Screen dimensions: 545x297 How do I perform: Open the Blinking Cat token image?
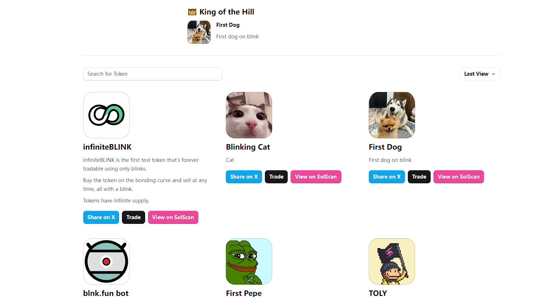point(249,115)
